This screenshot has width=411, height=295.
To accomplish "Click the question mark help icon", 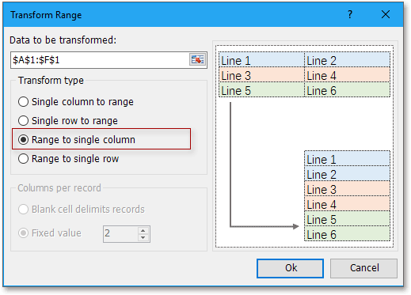I will 350,14.
